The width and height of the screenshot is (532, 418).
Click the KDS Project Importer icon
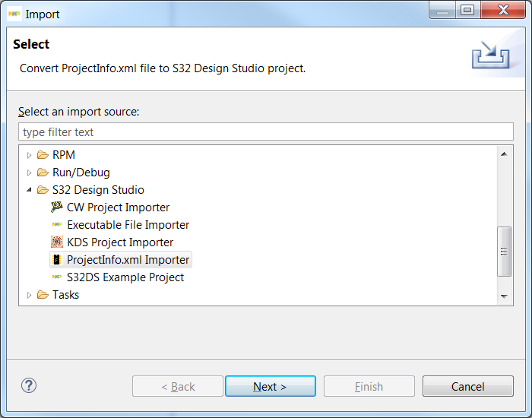coord(57,242)
